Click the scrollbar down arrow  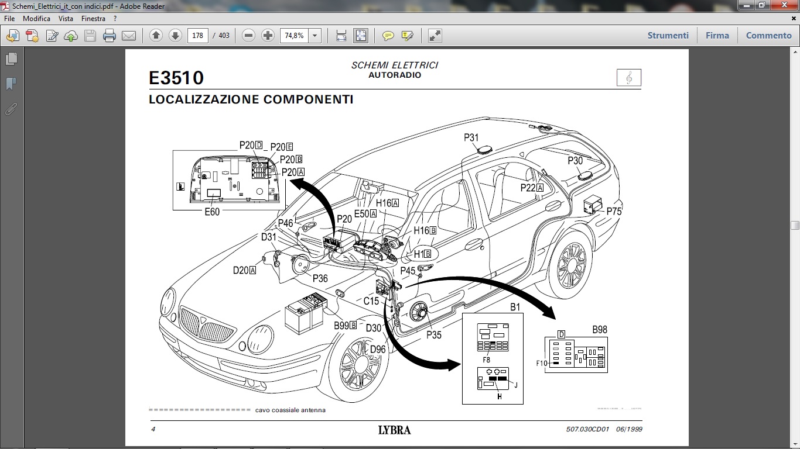pyautogui.click(x=795, y=444)
